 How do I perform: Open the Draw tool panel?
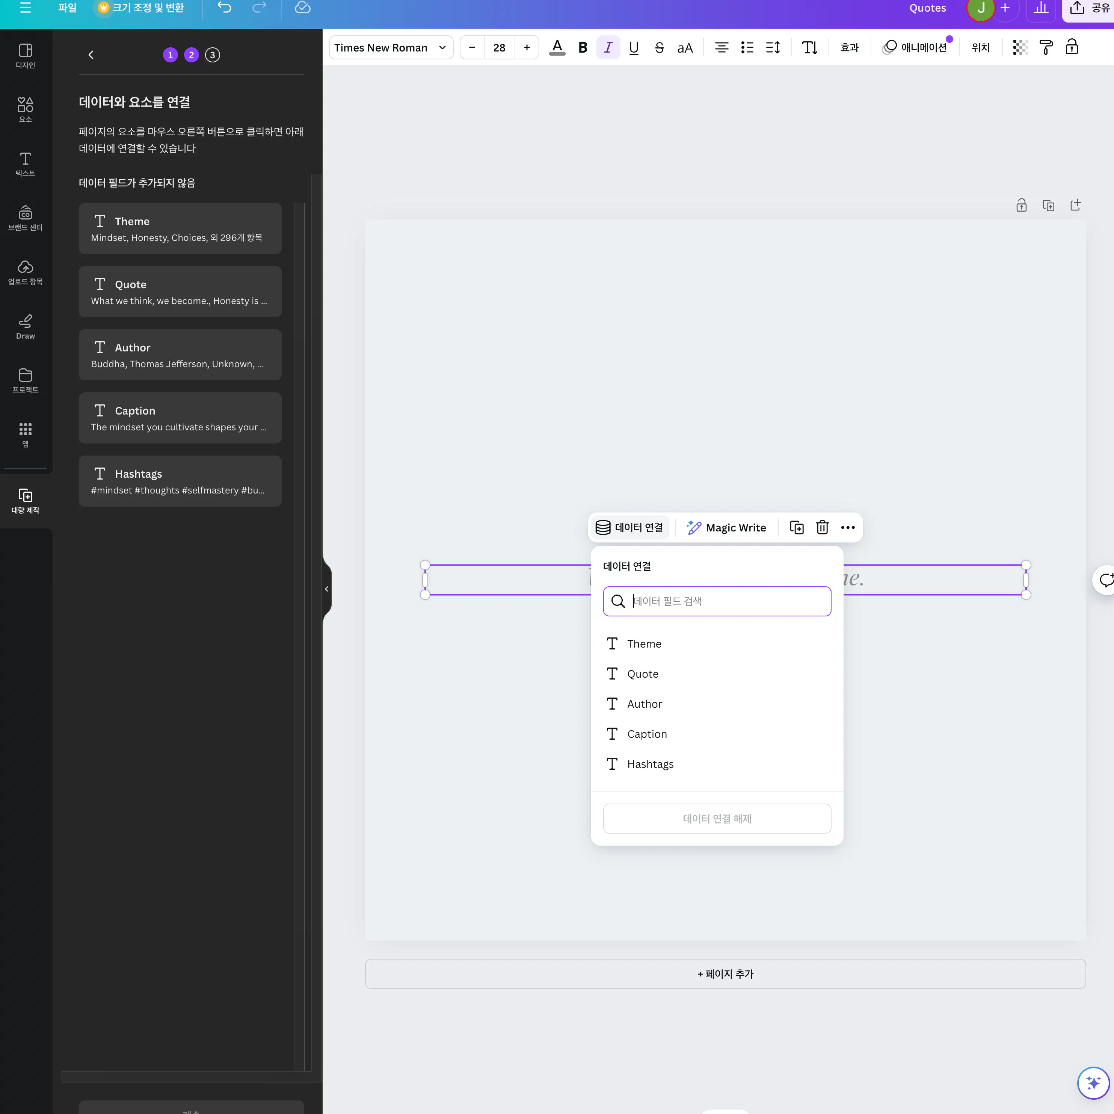click(x=26, y=326)
